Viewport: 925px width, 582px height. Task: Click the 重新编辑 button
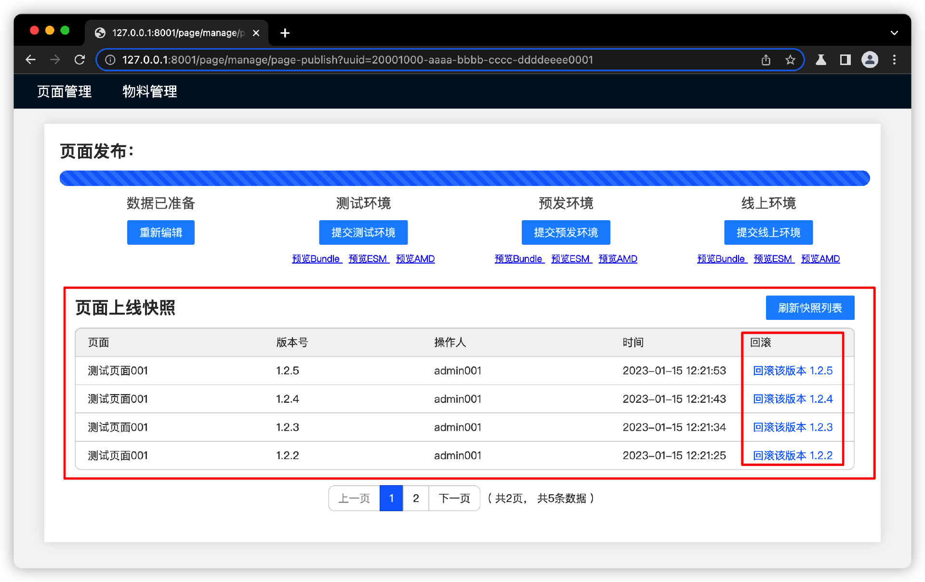pyautogui.click(x=160, y=233)
